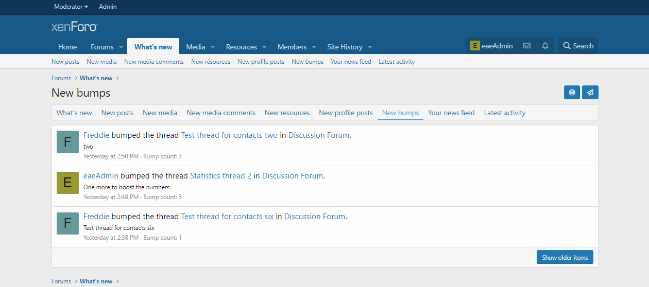Switch to the New posts tab
The width and height of the screenshot is (649, 287).
117,113
